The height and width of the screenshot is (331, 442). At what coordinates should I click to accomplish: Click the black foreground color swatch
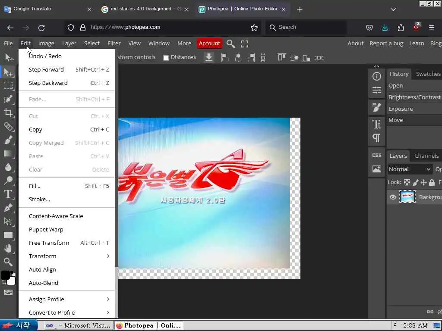[x=5, y=275]
